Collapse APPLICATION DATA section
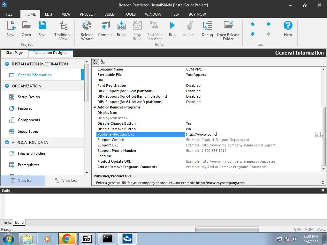 (x=7, y=142)
